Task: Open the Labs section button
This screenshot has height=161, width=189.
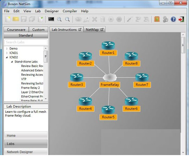Action: (x=26, y=144)
